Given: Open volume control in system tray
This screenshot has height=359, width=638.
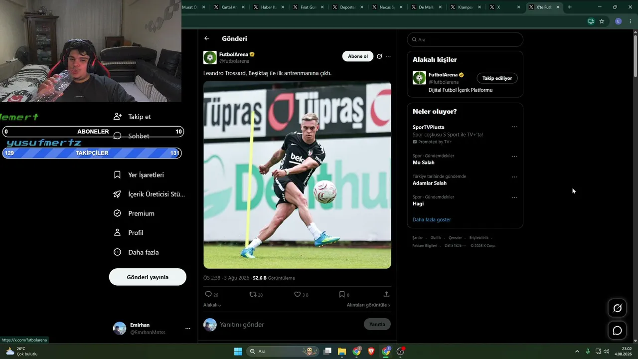Looking at the screenshot, I should [606, 352].
